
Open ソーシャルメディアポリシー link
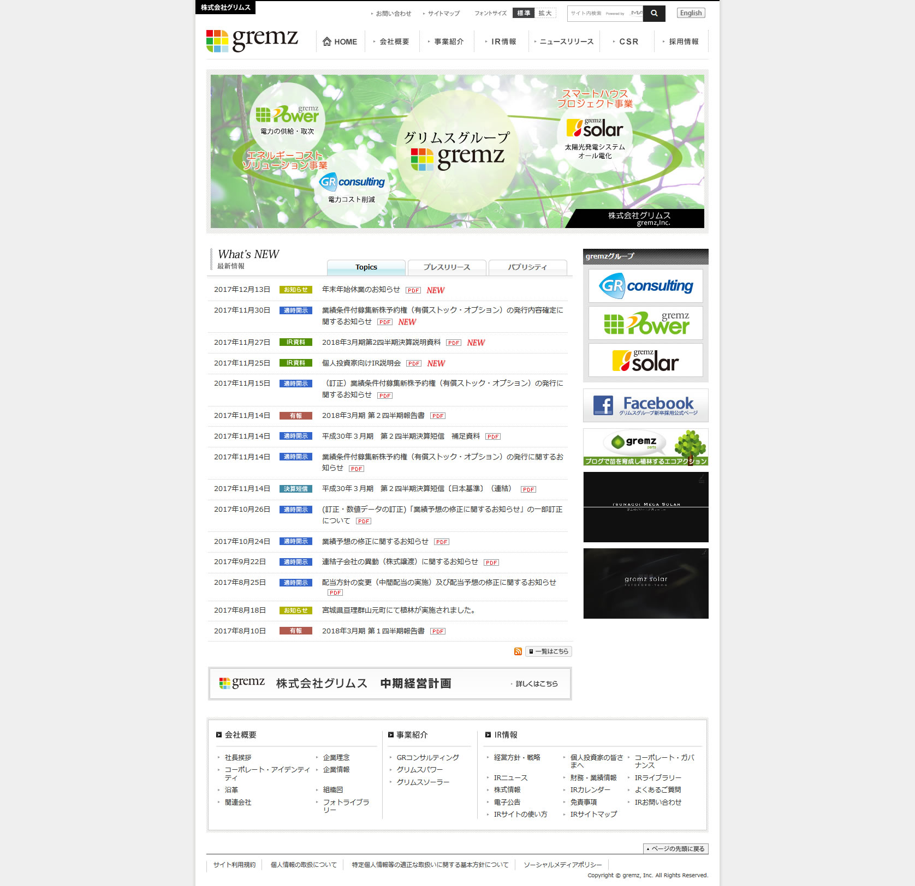tap(563, 865)
